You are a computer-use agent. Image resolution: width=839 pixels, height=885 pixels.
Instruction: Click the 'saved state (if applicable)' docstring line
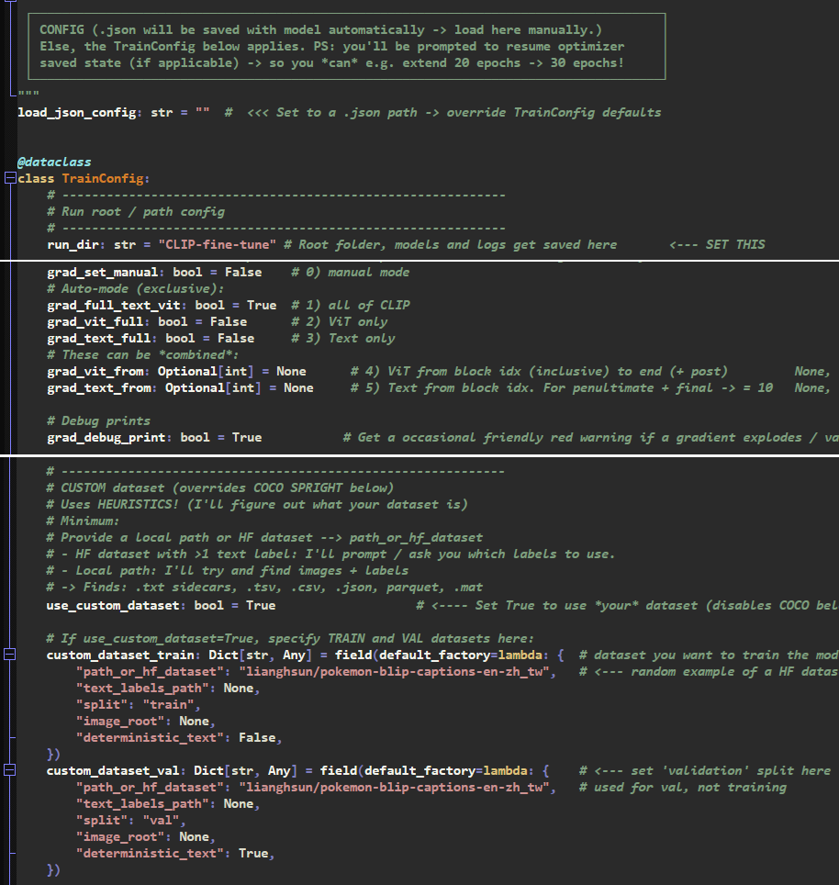click(x=331, y=63)
